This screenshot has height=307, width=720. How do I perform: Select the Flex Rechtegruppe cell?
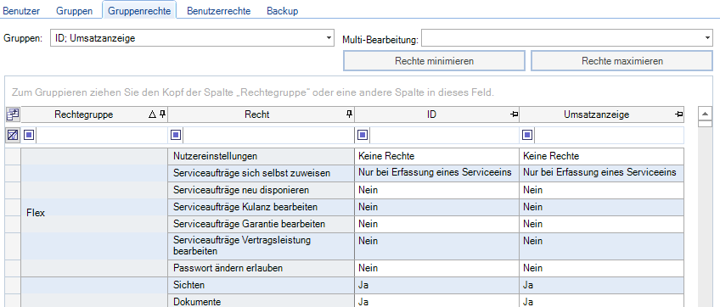pyautogui.click(x=94, y=213)
